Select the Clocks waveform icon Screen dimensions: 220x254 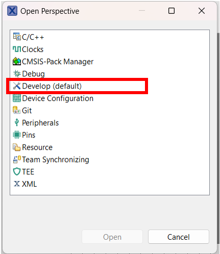click(x=17, y=49)
